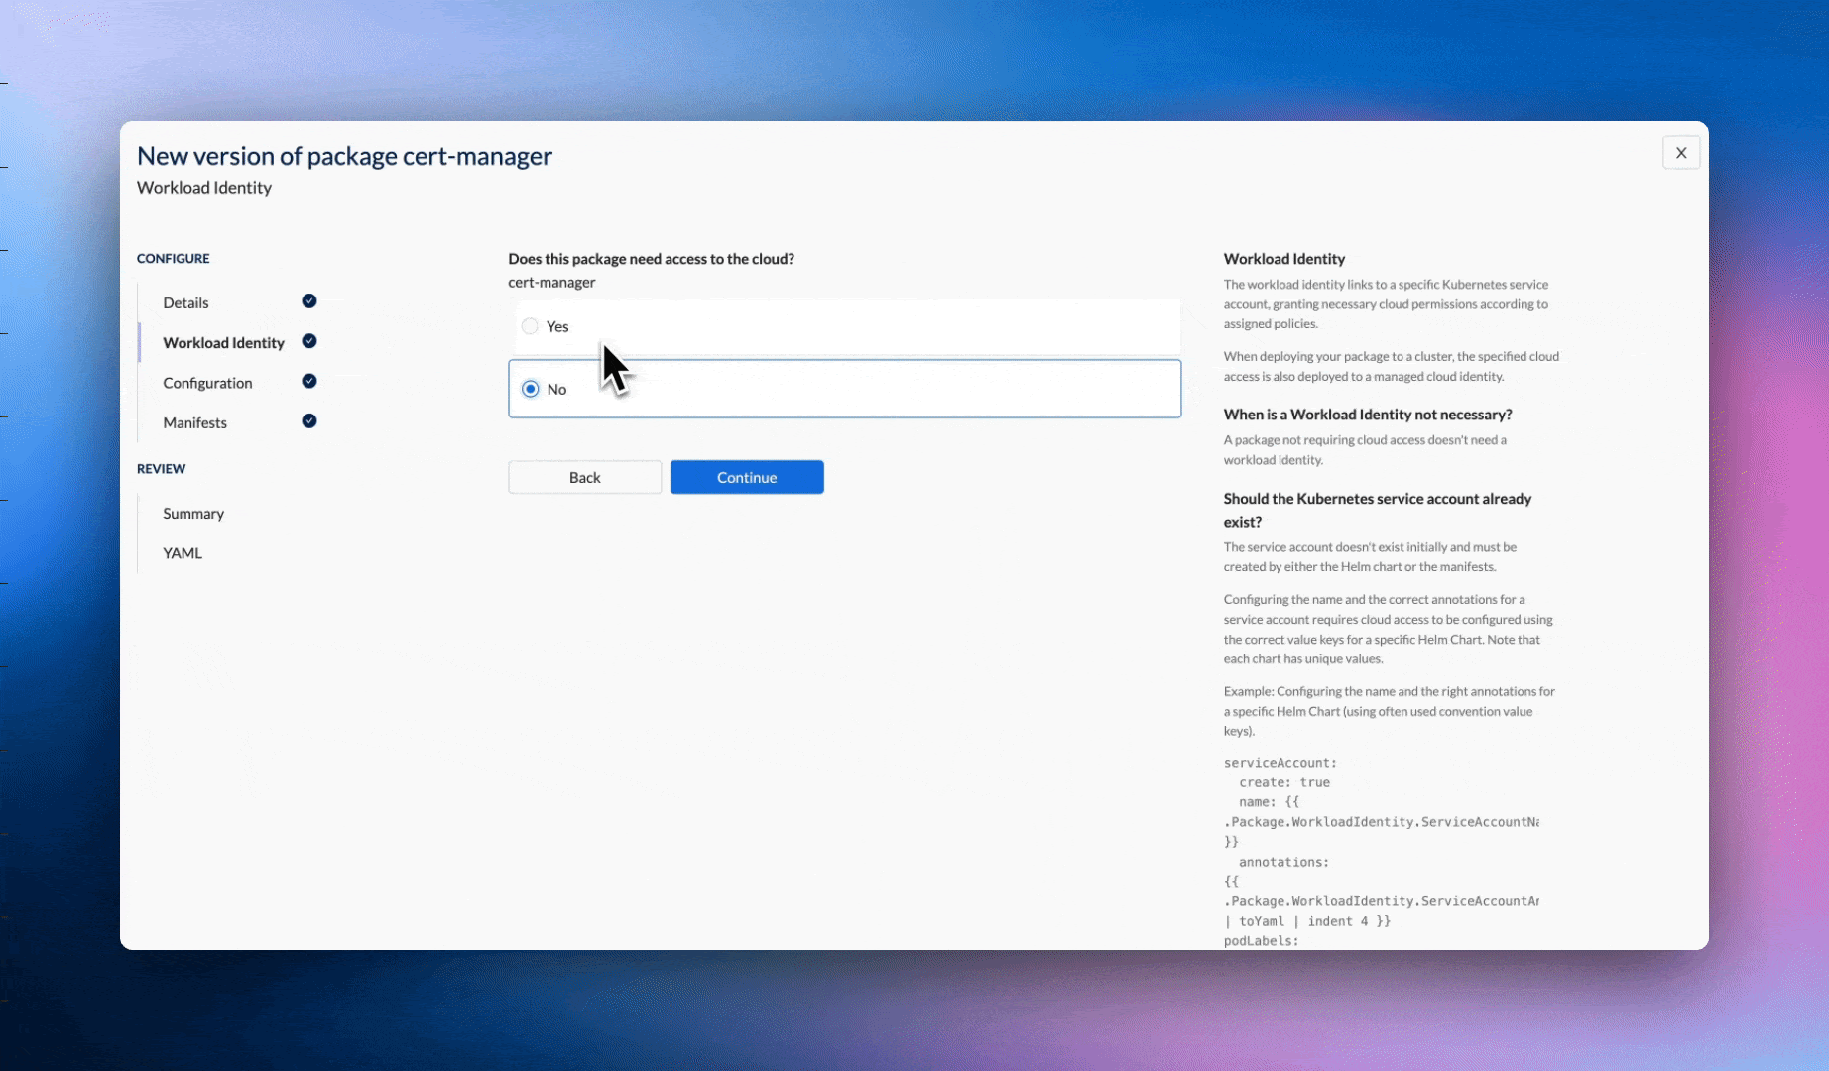Jump to the Manifests step
Image resolution: width=1829 pixels, height=1071 pixels.
coord(194,422)
